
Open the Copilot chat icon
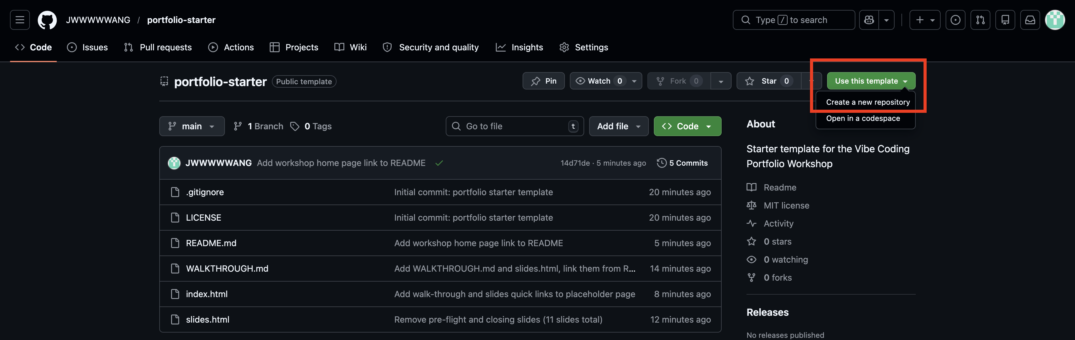[x=869, y=20]
